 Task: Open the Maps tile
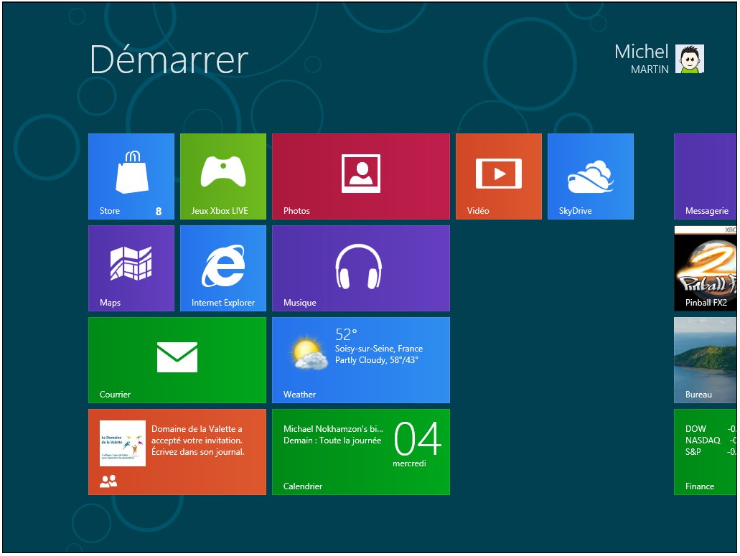pyautogui.click(x=131, y=268)
